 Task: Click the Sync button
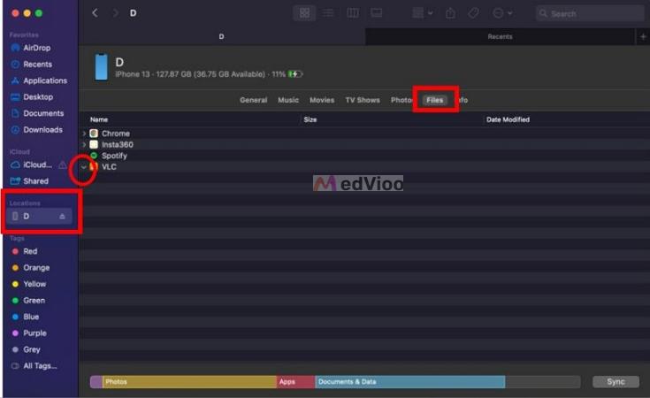tap(616, 381)
